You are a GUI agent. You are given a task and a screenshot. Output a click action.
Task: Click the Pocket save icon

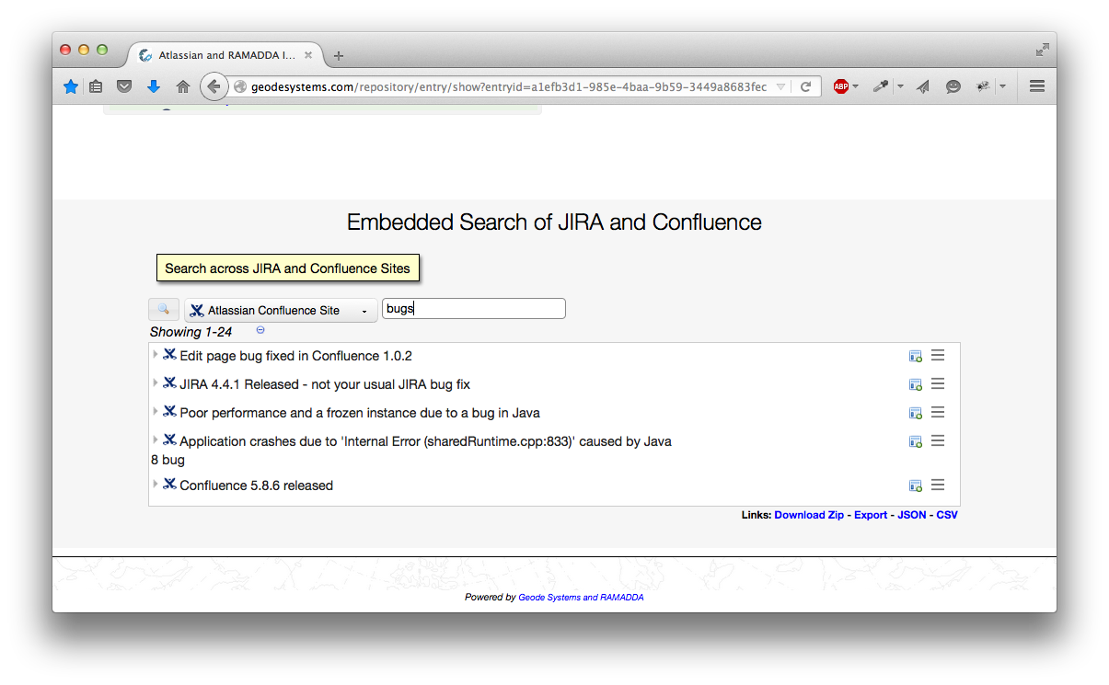[124, 86]
